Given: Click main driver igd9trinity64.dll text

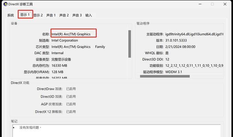Looking at the screenshot, I should [x=194, y=34].
